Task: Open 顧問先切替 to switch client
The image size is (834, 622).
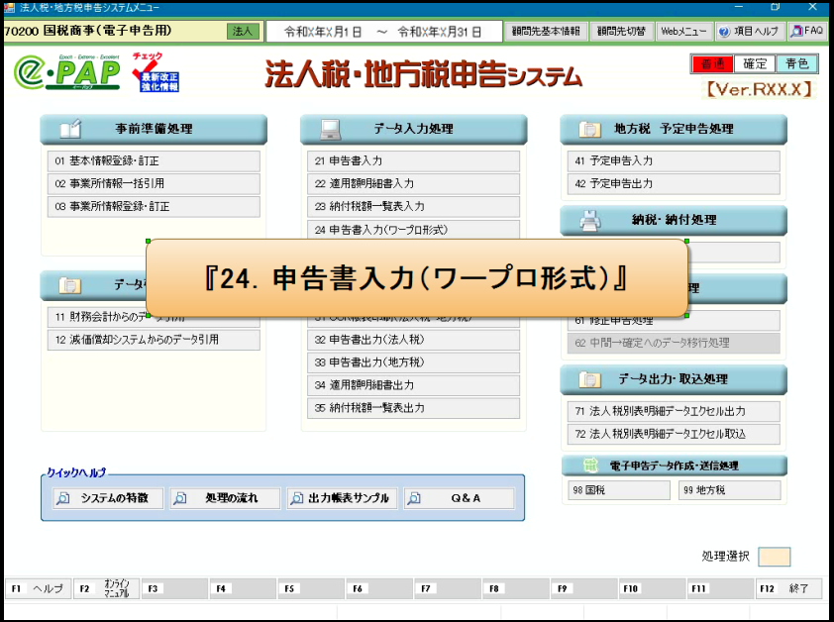Action: (621, 31)
